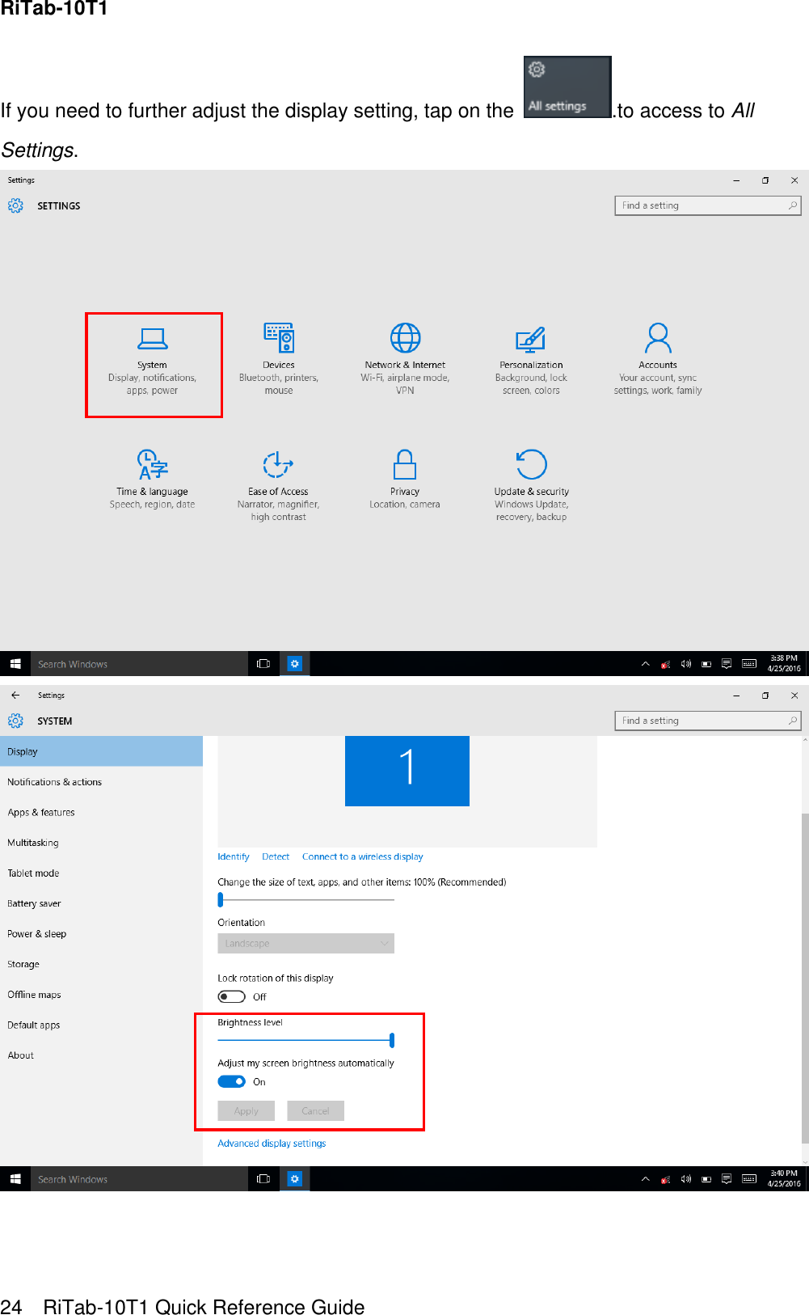Image resolution: width=809 pixels, height=1315 pixels.
Task: Tap the All settings tile
Action: point(567,87)
